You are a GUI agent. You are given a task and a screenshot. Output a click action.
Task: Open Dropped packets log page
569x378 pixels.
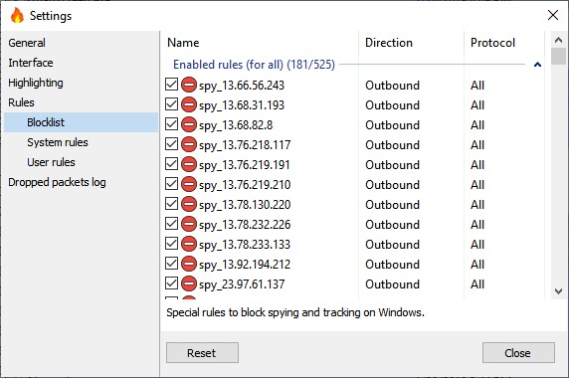[x=57, y=182]
